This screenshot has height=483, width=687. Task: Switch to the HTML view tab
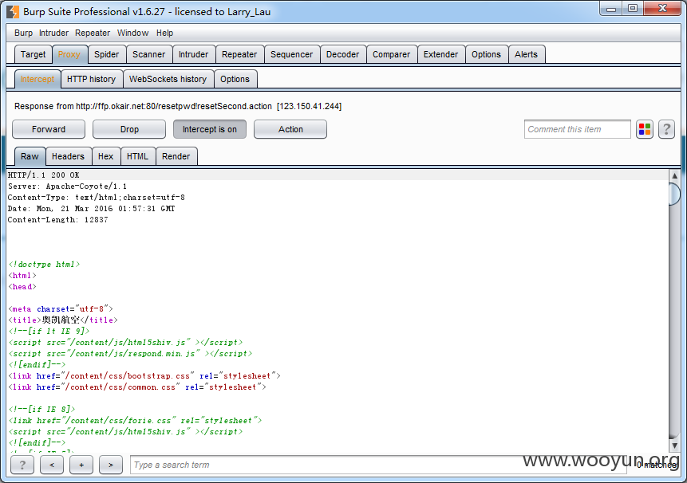click(x=137, y=156)
